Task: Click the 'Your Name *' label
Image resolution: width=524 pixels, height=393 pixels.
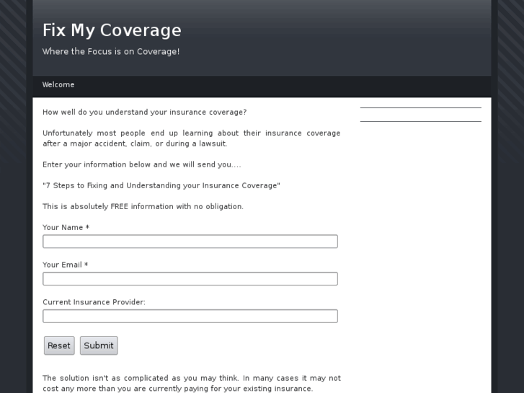Action: tap(66, 227)
